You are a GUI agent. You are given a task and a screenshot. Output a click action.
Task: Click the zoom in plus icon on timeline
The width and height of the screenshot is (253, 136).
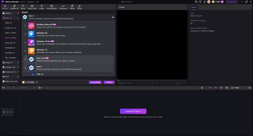click(250, 88)
